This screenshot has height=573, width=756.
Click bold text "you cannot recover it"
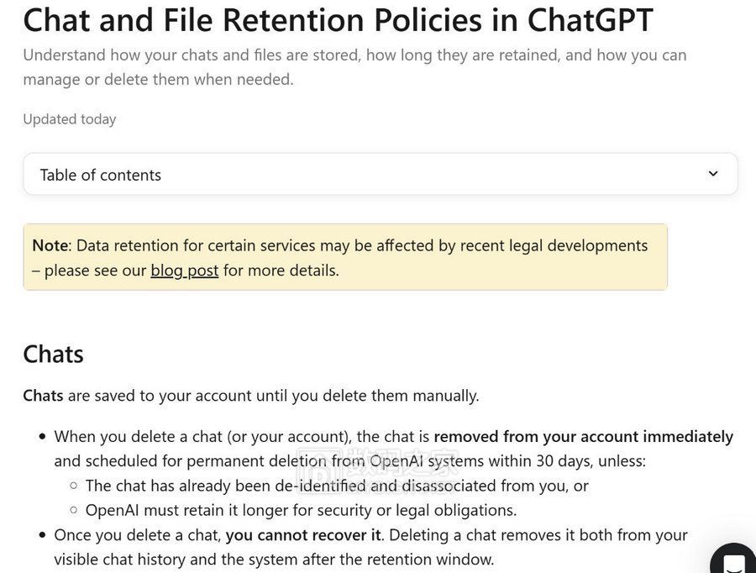click(303, 535)
